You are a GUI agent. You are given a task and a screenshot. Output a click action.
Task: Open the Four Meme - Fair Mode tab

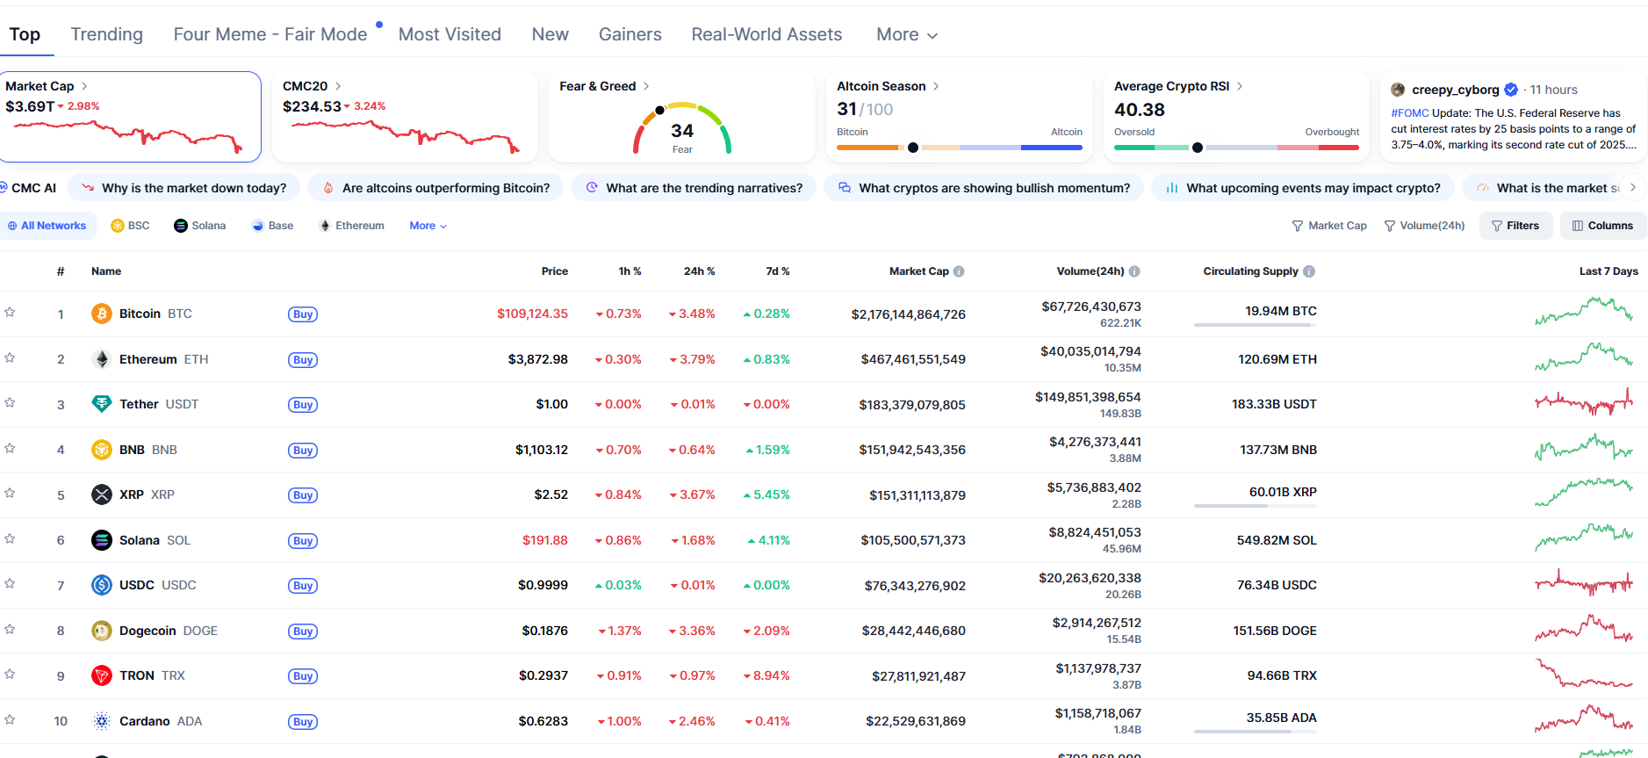[270, 34]
